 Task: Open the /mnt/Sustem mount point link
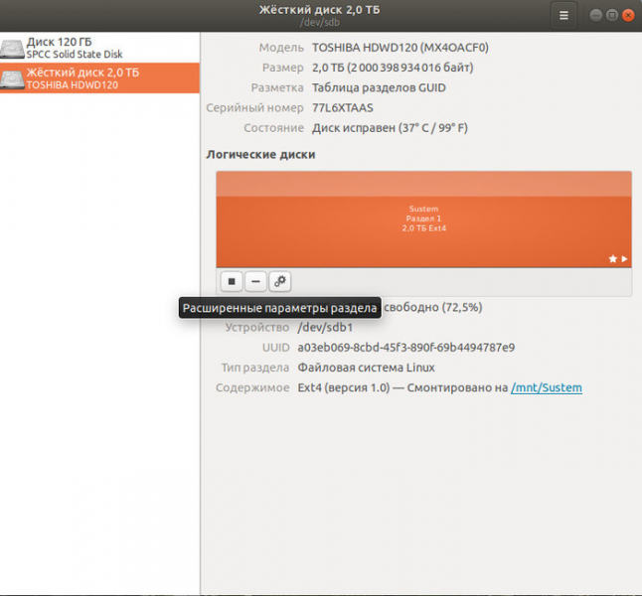click(x=547, y=387)
